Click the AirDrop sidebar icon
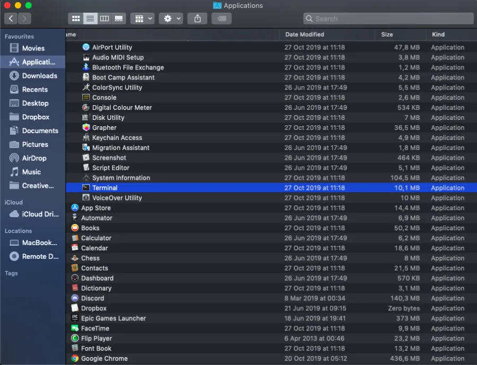This screenshot has width=477, height=365. (x=14, y=158)
